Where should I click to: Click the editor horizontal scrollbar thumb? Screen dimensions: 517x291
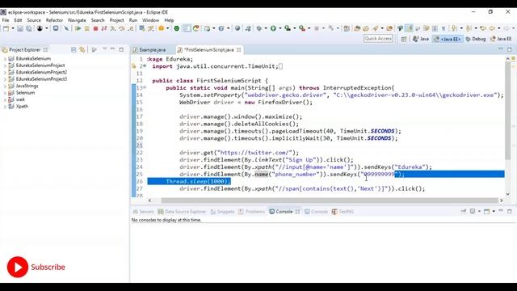click(x=330, y=200)
